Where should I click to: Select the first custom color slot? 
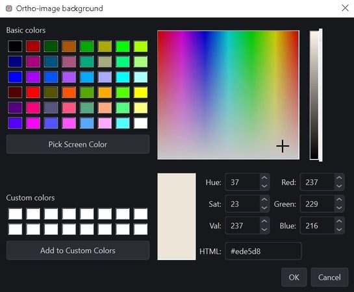pyautogui.click(x=15, y=213)
